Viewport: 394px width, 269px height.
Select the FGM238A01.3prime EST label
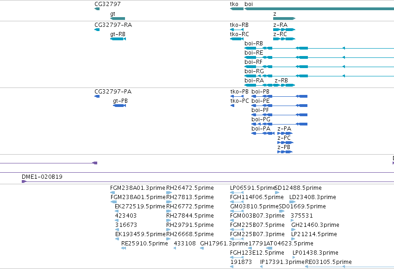(138, 188)
